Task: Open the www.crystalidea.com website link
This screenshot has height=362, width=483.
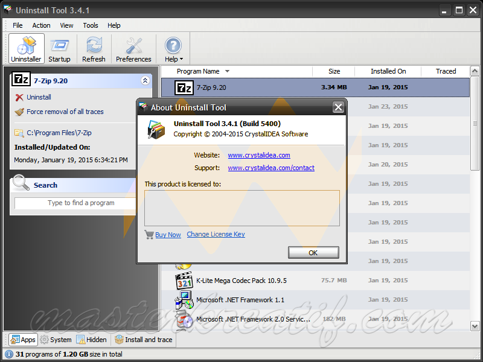Action: (x=259, y=155)
